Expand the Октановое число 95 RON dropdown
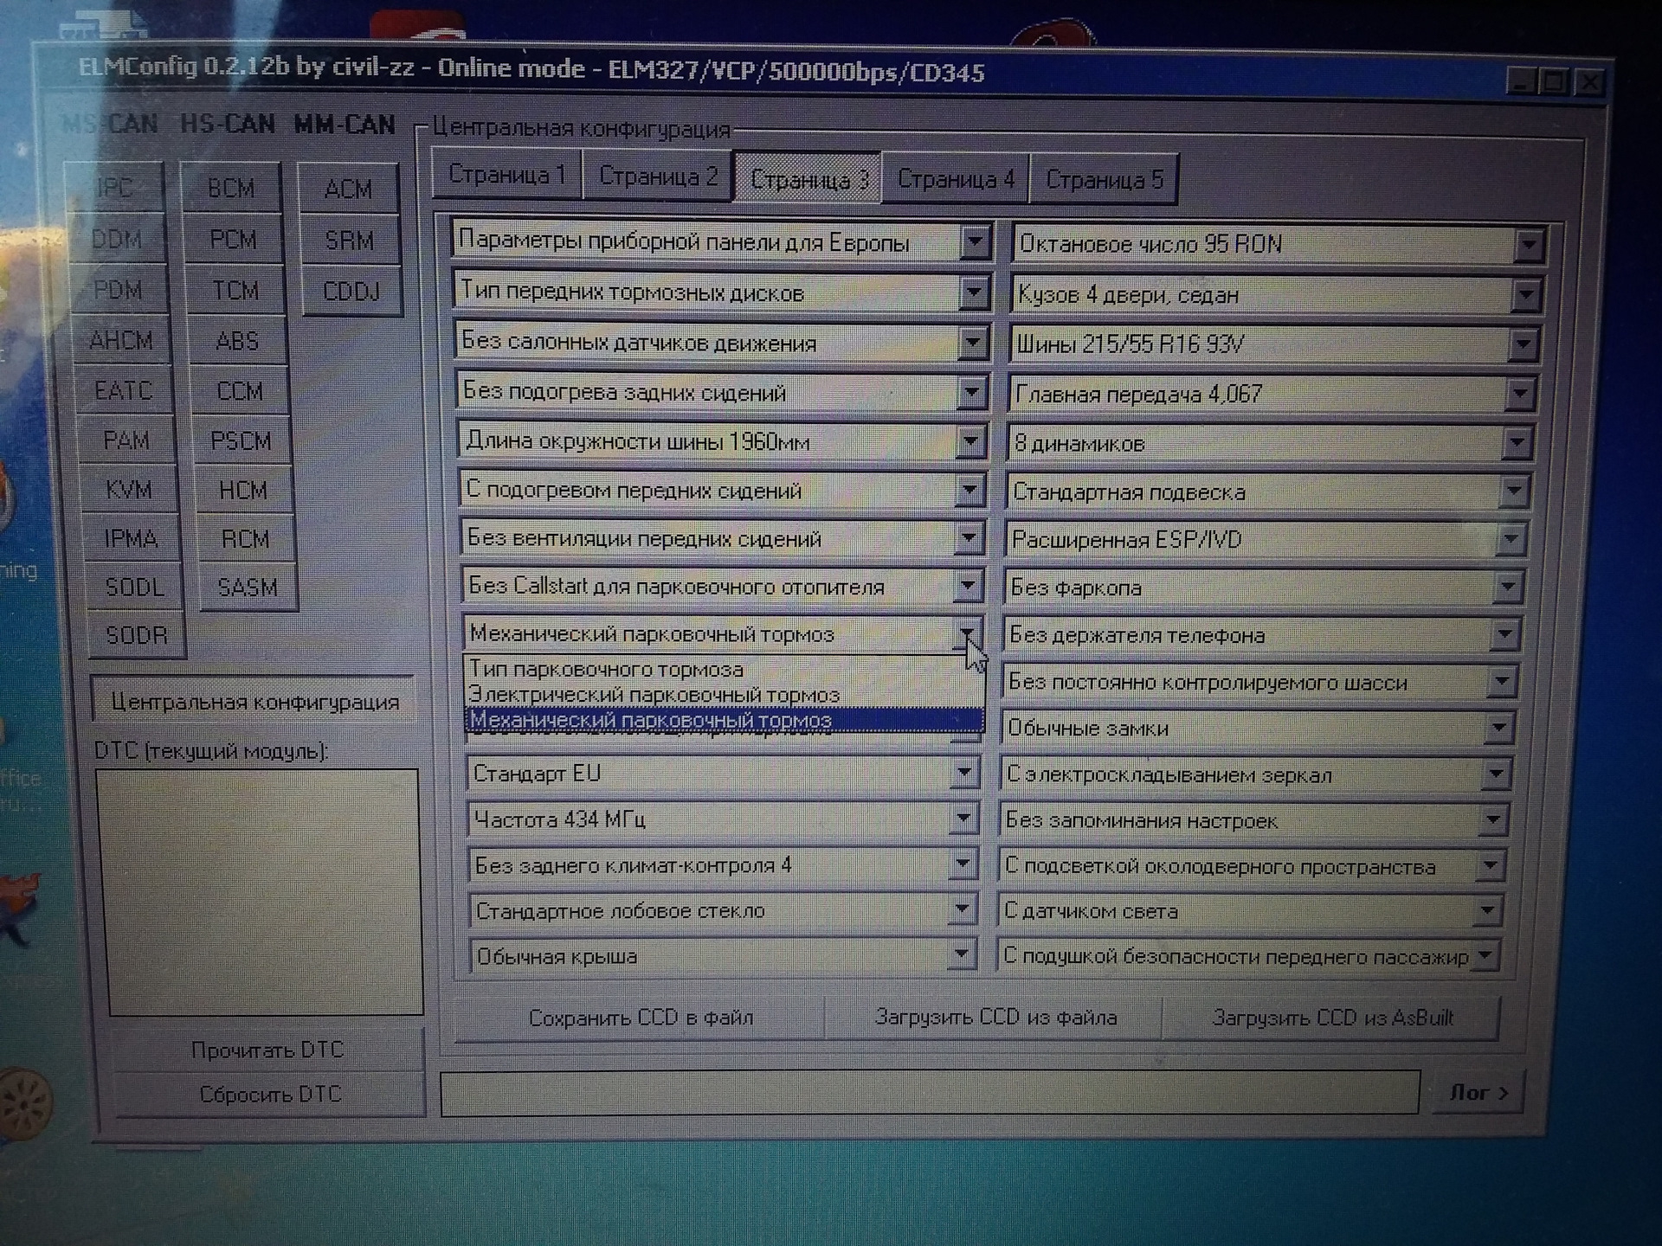Viewport: 1662px width, 1246px height. pyautogui.click(x=1529, y=246)
